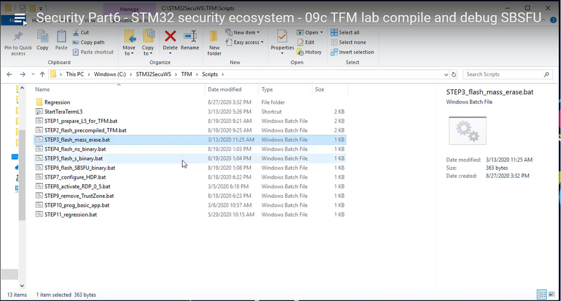
Task: Select STEP3_flash_mass_erase.bat in file list
Action: pyautogui.click(x=190, y=140)
